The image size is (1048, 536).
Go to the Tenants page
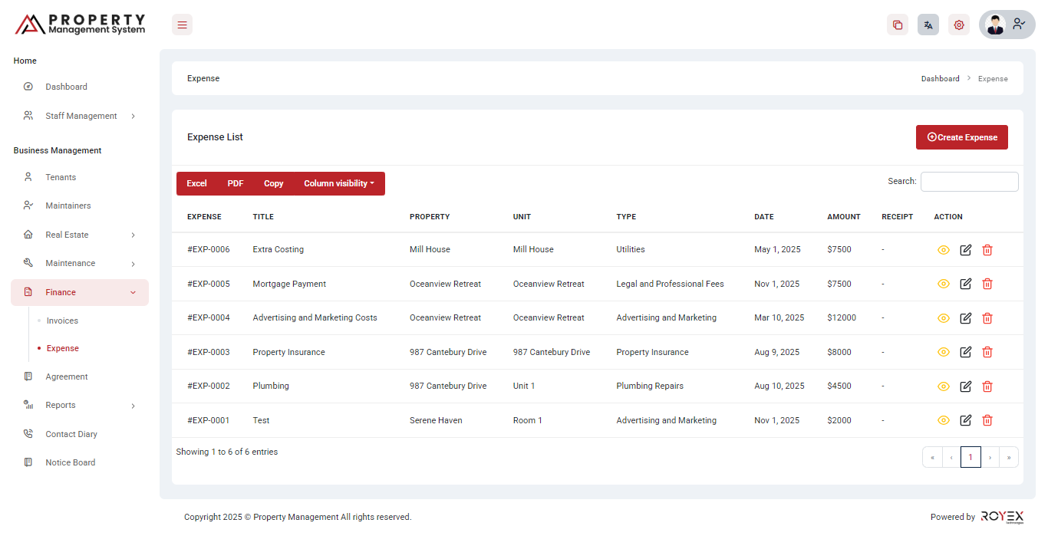pos(61,177)
